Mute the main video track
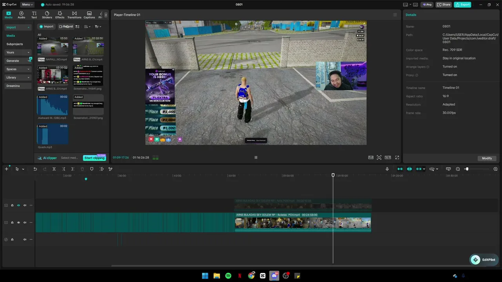 coord(25,222)
